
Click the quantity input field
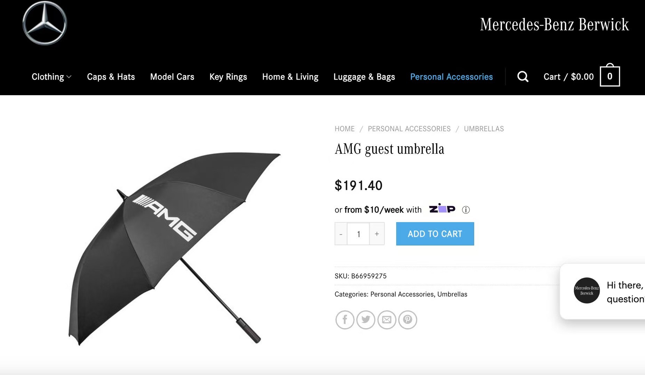point(358,234)
